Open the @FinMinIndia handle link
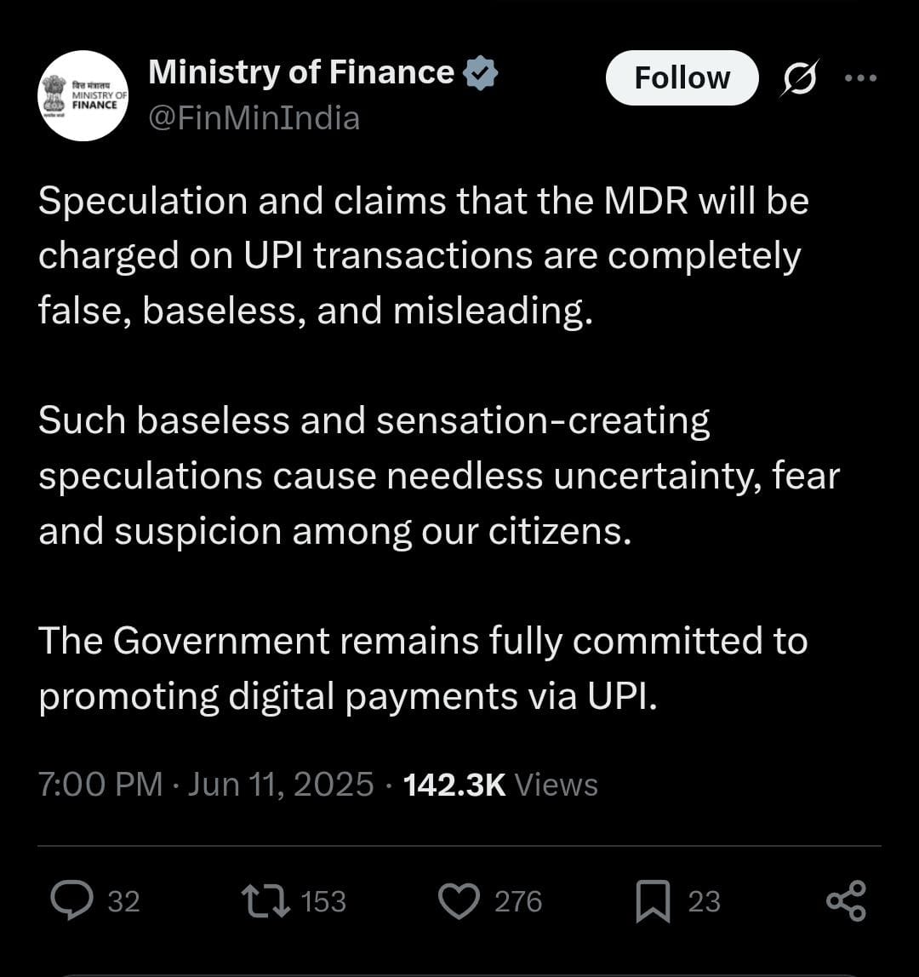919x977 pixels. point(254,117)
